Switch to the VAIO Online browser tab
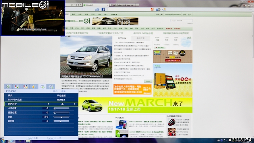Screen dimensions: 254x143 124,5
